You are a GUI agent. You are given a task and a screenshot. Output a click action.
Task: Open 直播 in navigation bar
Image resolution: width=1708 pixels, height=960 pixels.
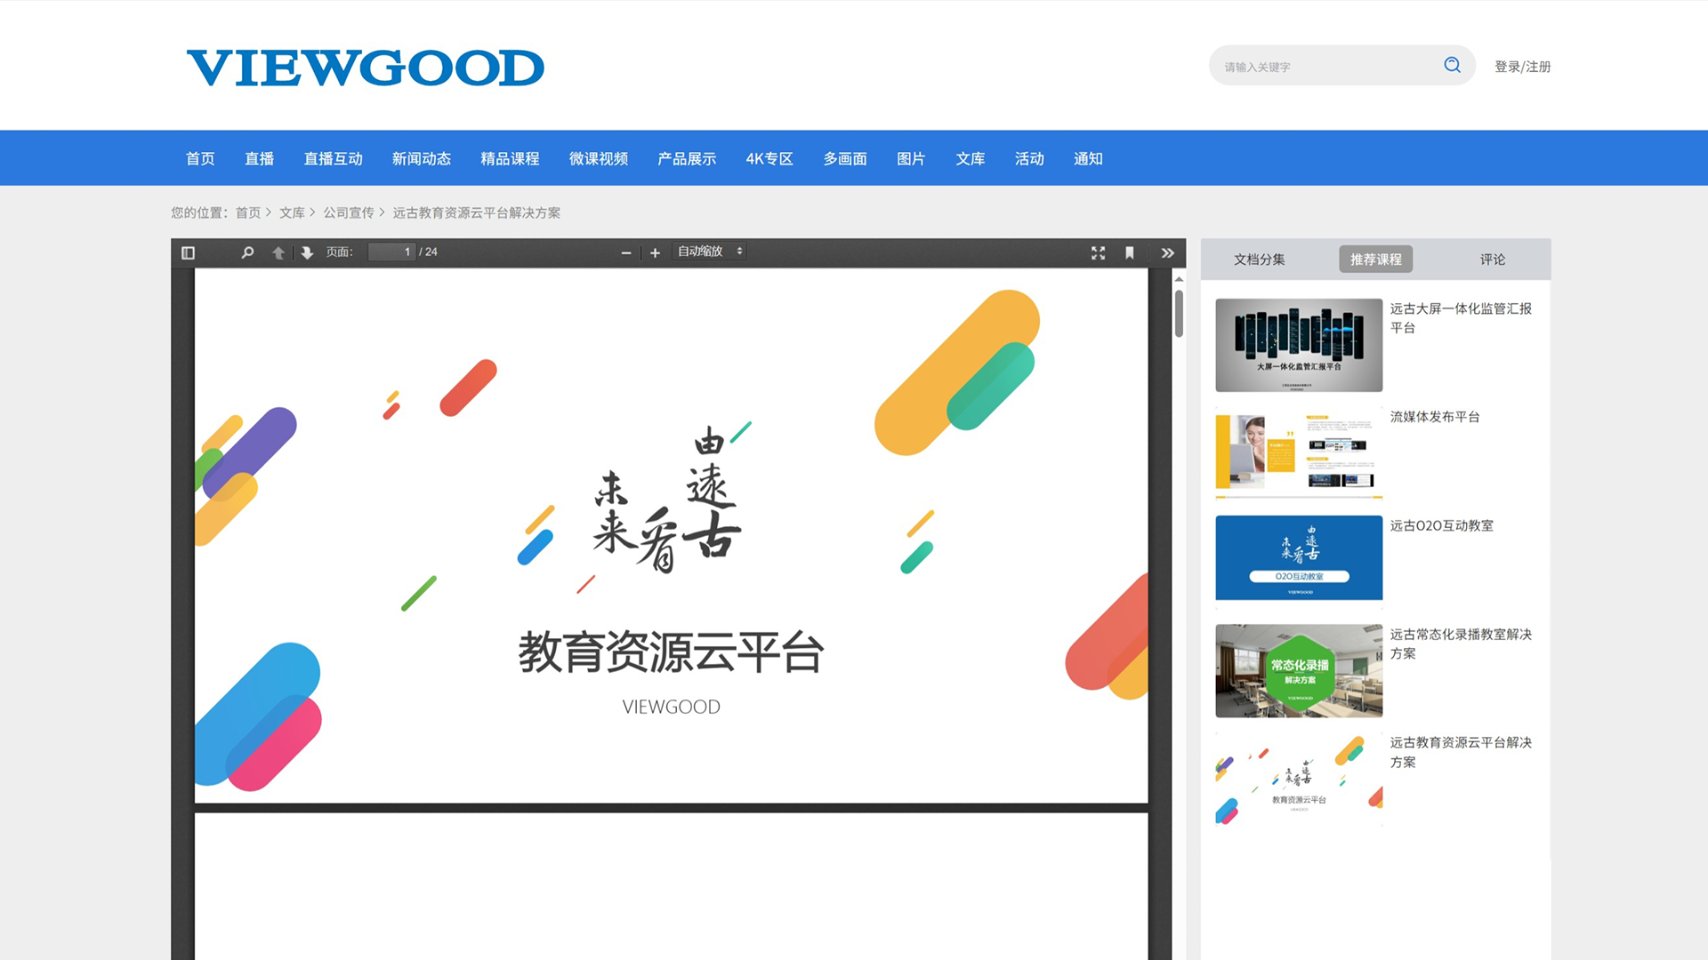pyautogui.click(x=259, y=158)
